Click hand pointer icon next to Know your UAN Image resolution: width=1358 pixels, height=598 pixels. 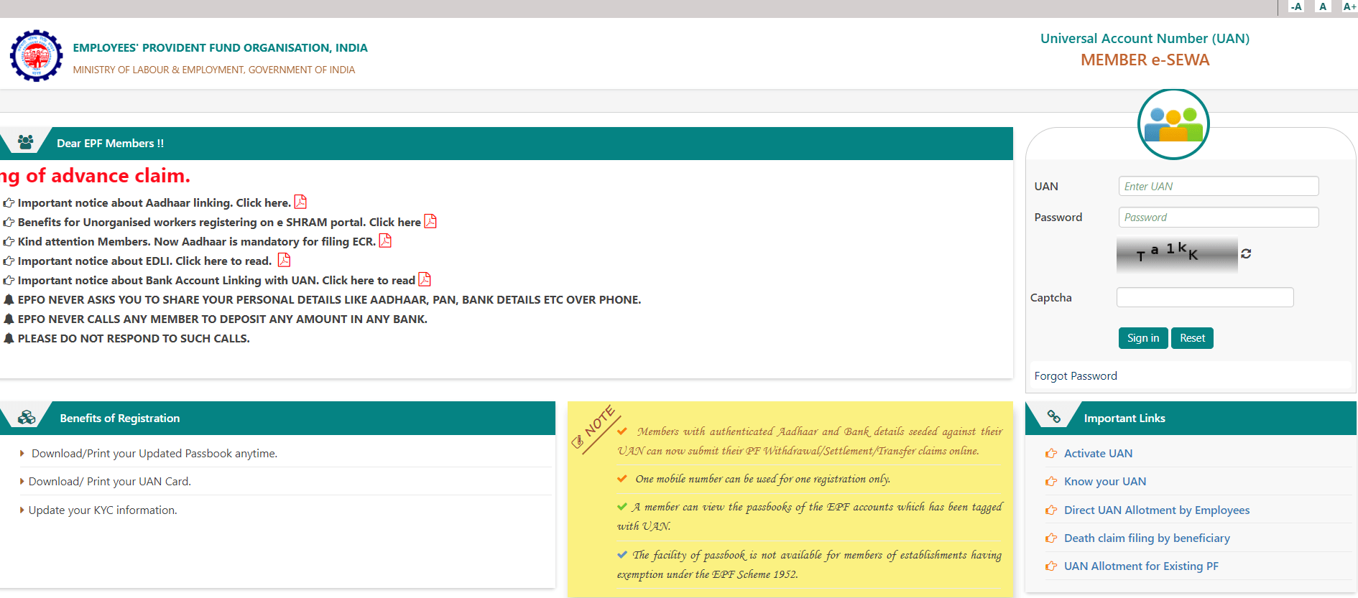1051,482
